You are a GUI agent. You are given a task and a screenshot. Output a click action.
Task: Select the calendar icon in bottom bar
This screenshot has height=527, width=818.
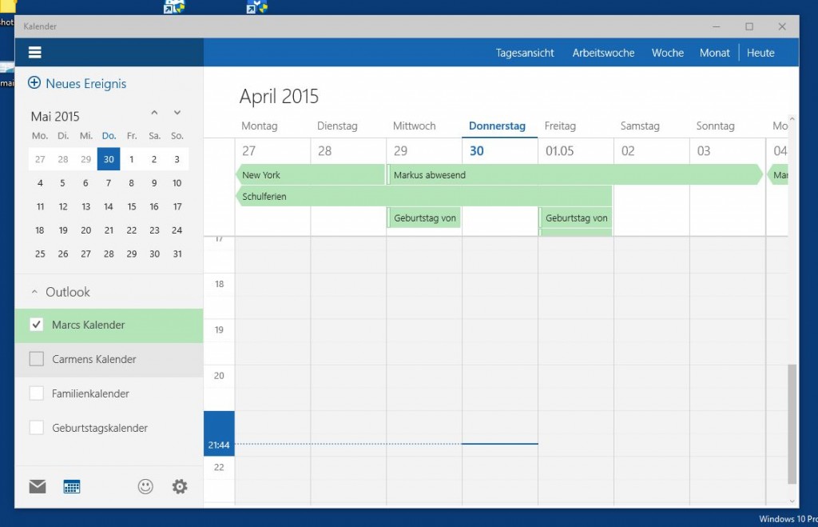[72, 486]
